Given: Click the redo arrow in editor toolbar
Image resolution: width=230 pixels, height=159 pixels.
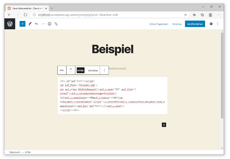Looking at the screenshot, I should [43, 24].
